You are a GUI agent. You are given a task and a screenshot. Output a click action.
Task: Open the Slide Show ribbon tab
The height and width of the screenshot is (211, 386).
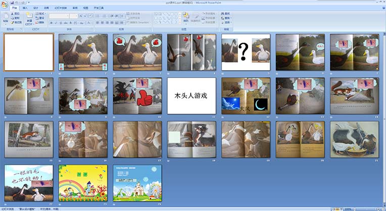[x=61, y=8]
